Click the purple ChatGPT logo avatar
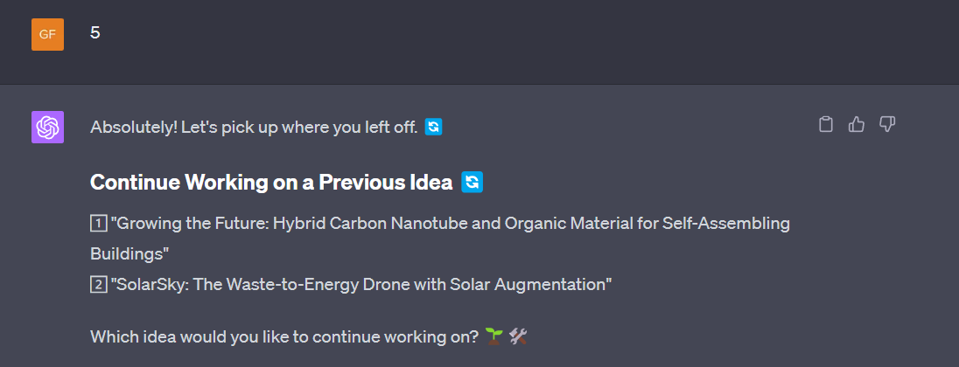This screenshot has height=367, width=959. [47, 128]
